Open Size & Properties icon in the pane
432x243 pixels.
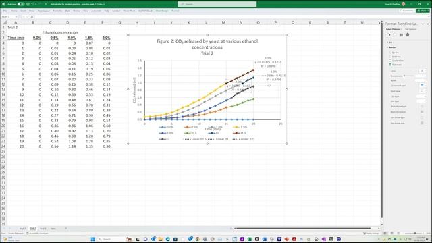(401, 35)
